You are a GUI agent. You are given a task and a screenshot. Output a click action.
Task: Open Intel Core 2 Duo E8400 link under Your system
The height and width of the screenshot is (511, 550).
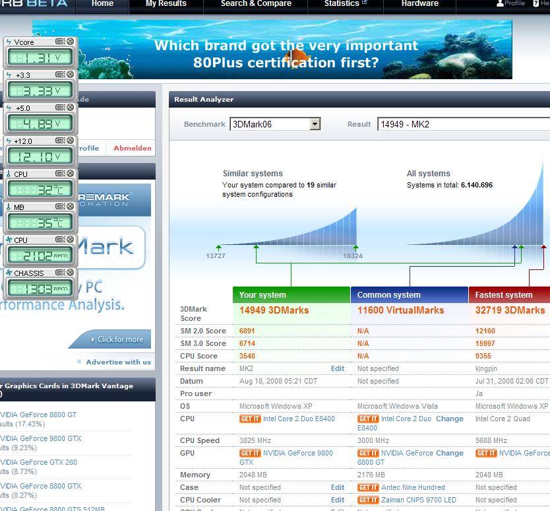[299, 419]
